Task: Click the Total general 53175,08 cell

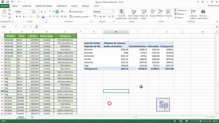Action: tap(167, 69)
